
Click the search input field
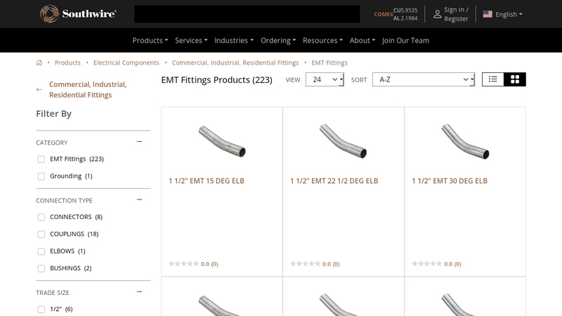(247, 14)
